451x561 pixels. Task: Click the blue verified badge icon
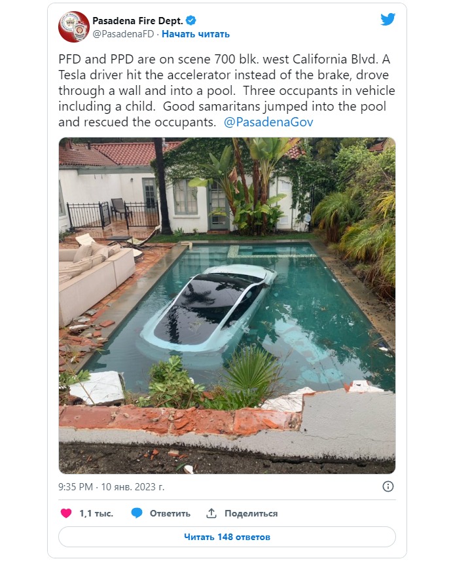[191, 21]
